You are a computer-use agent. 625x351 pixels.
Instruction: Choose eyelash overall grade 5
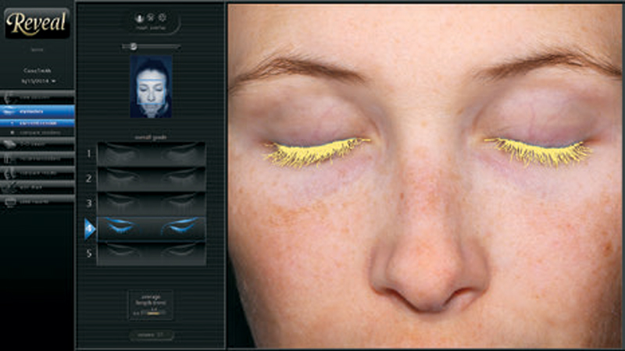152,253
